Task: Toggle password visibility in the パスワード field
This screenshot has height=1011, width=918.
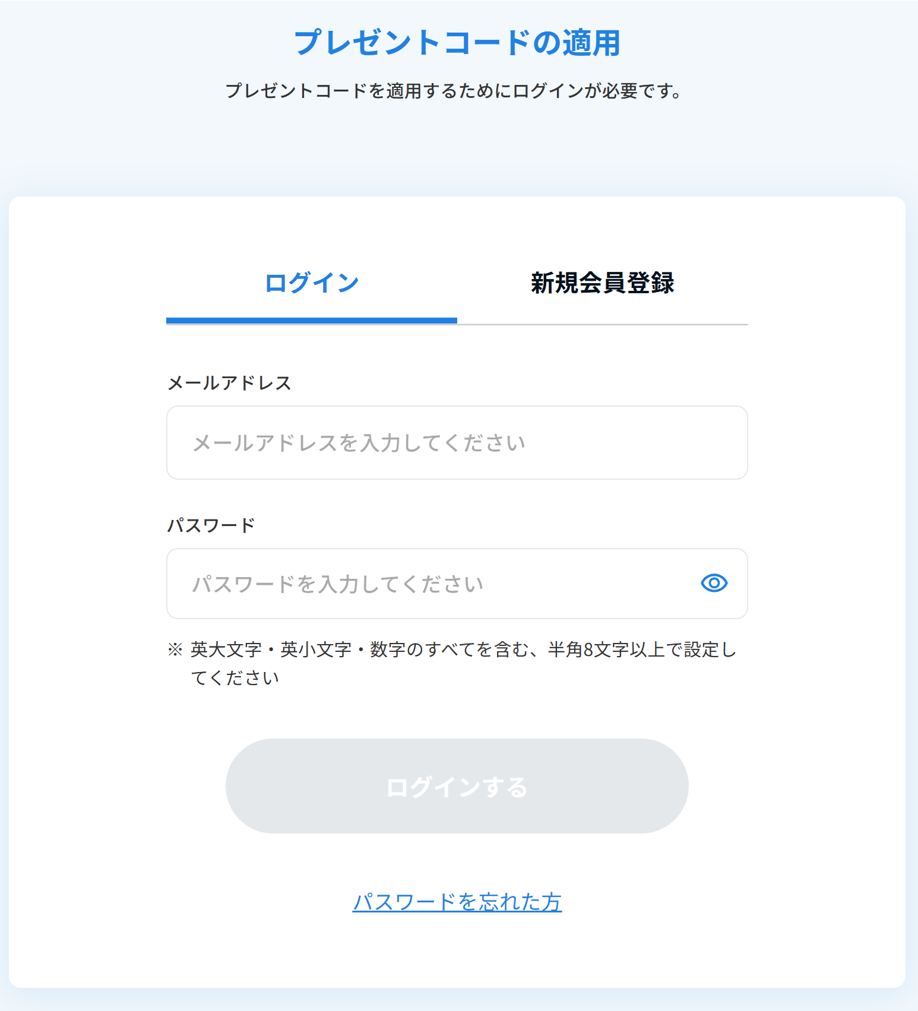Action: tap(714, 583)
